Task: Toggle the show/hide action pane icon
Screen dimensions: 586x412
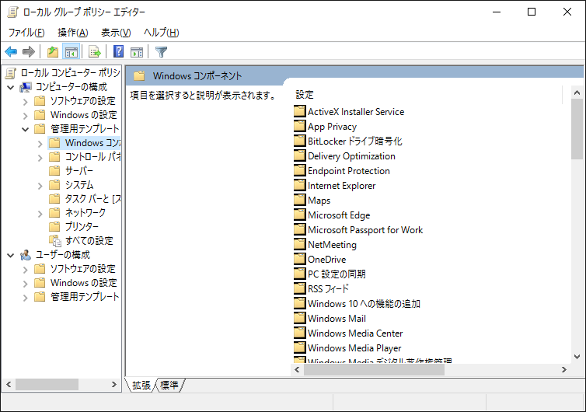Action: point(137,52)
